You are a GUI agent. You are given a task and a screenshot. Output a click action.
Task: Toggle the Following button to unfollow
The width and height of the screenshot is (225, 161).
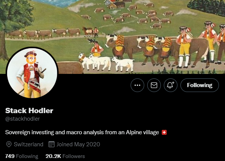point(200,85)
